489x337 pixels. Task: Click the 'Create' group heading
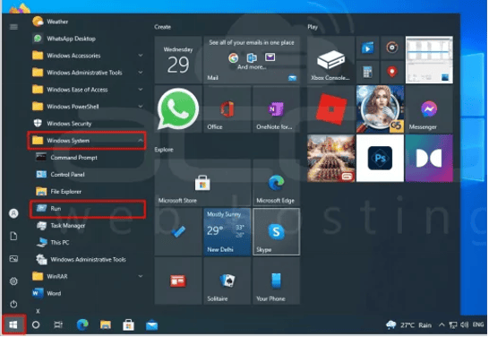point(162,27)
